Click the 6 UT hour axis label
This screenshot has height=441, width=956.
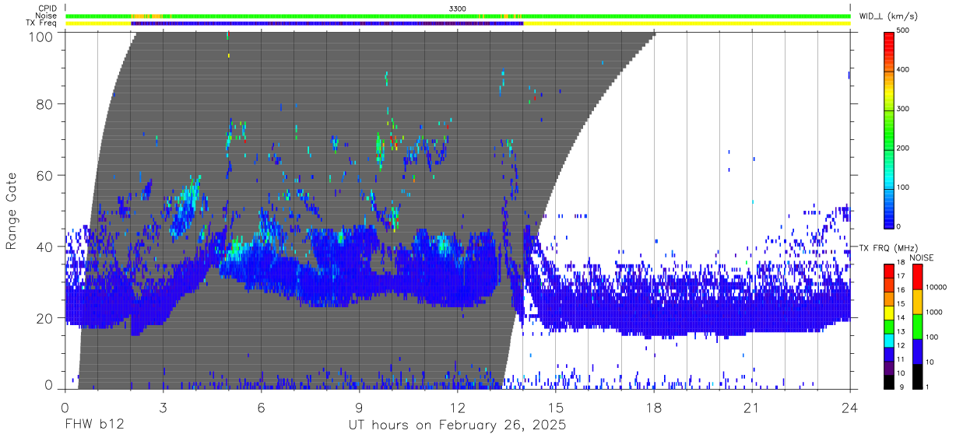coord(262,407)
